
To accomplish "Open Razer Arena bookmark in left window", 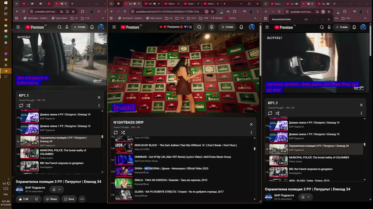I will pos(59,18).
